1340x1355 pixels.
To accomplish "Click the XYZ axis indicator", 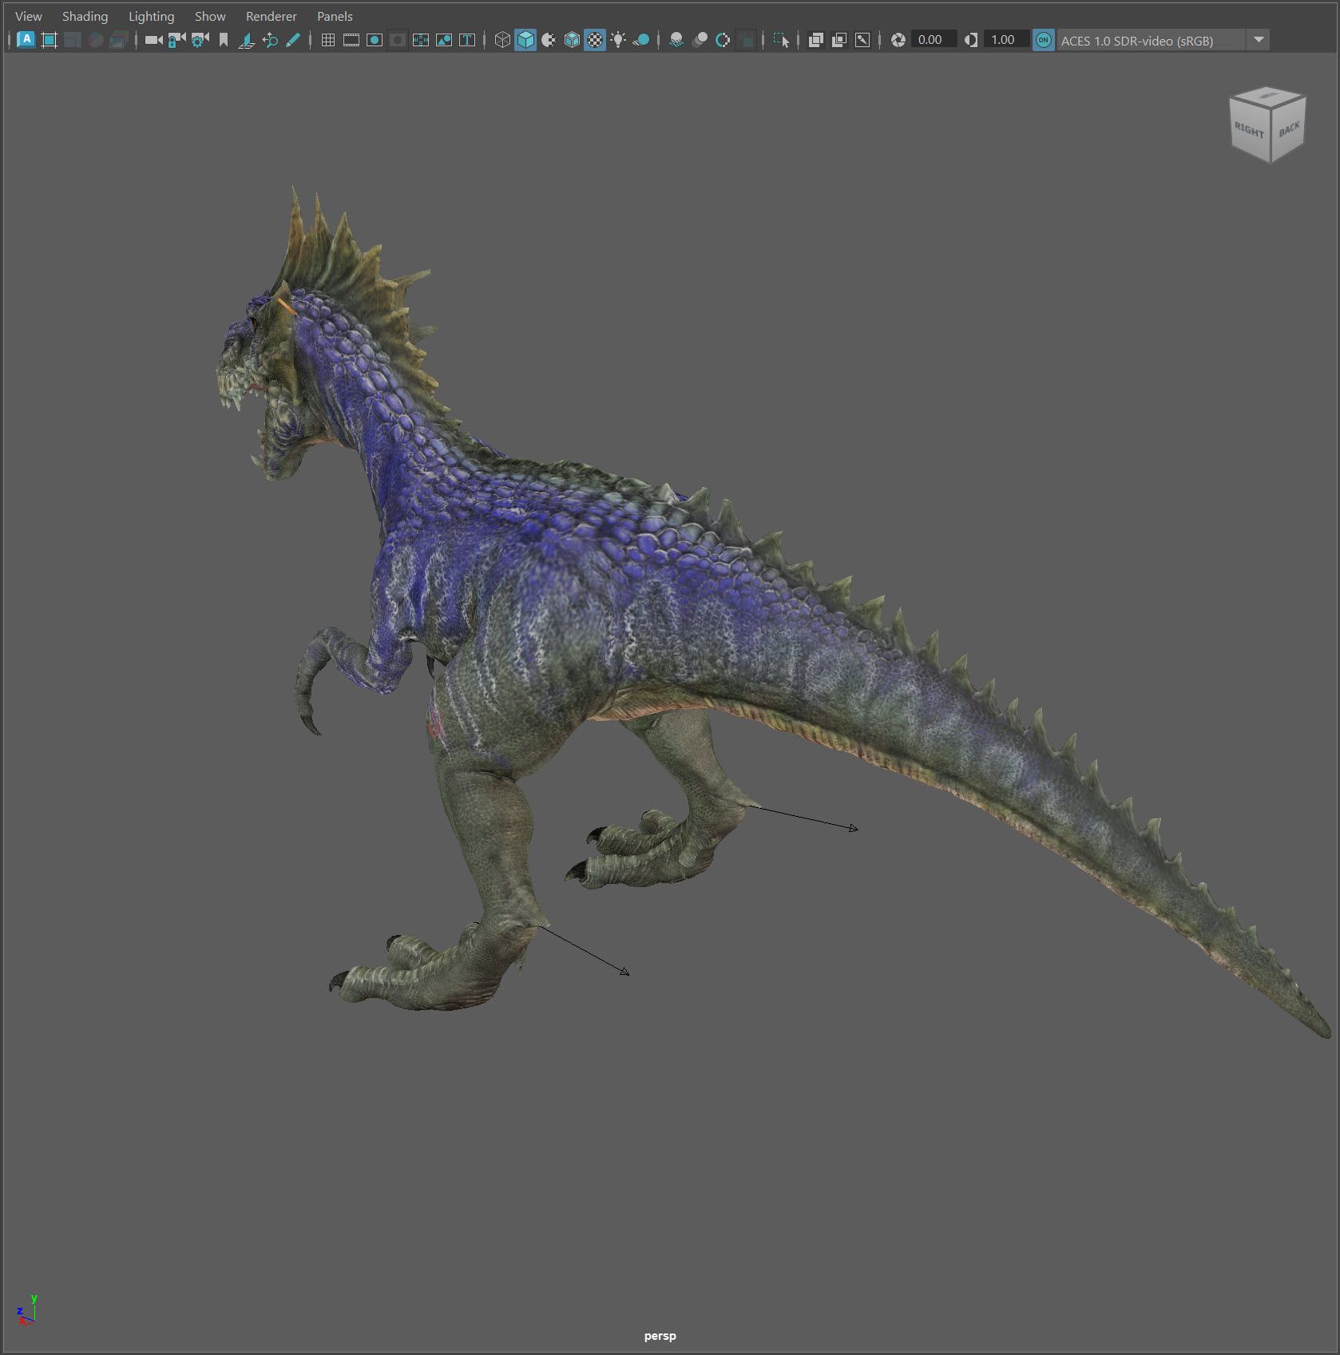I will (x=26, y=1312).
